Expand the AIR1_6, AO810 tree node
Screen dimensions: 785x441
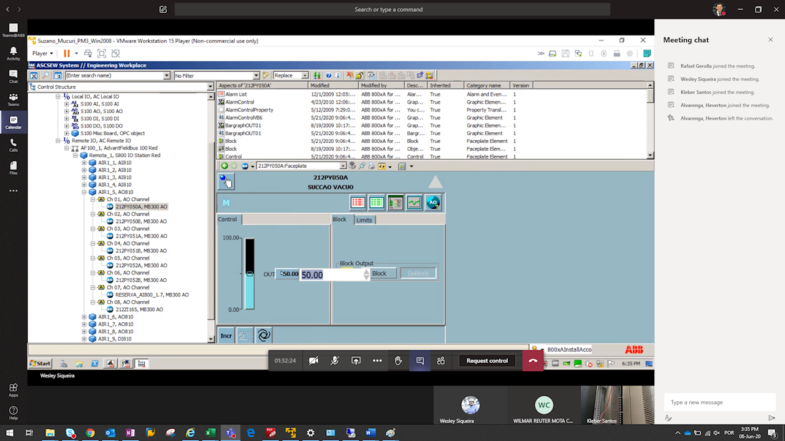84,317
